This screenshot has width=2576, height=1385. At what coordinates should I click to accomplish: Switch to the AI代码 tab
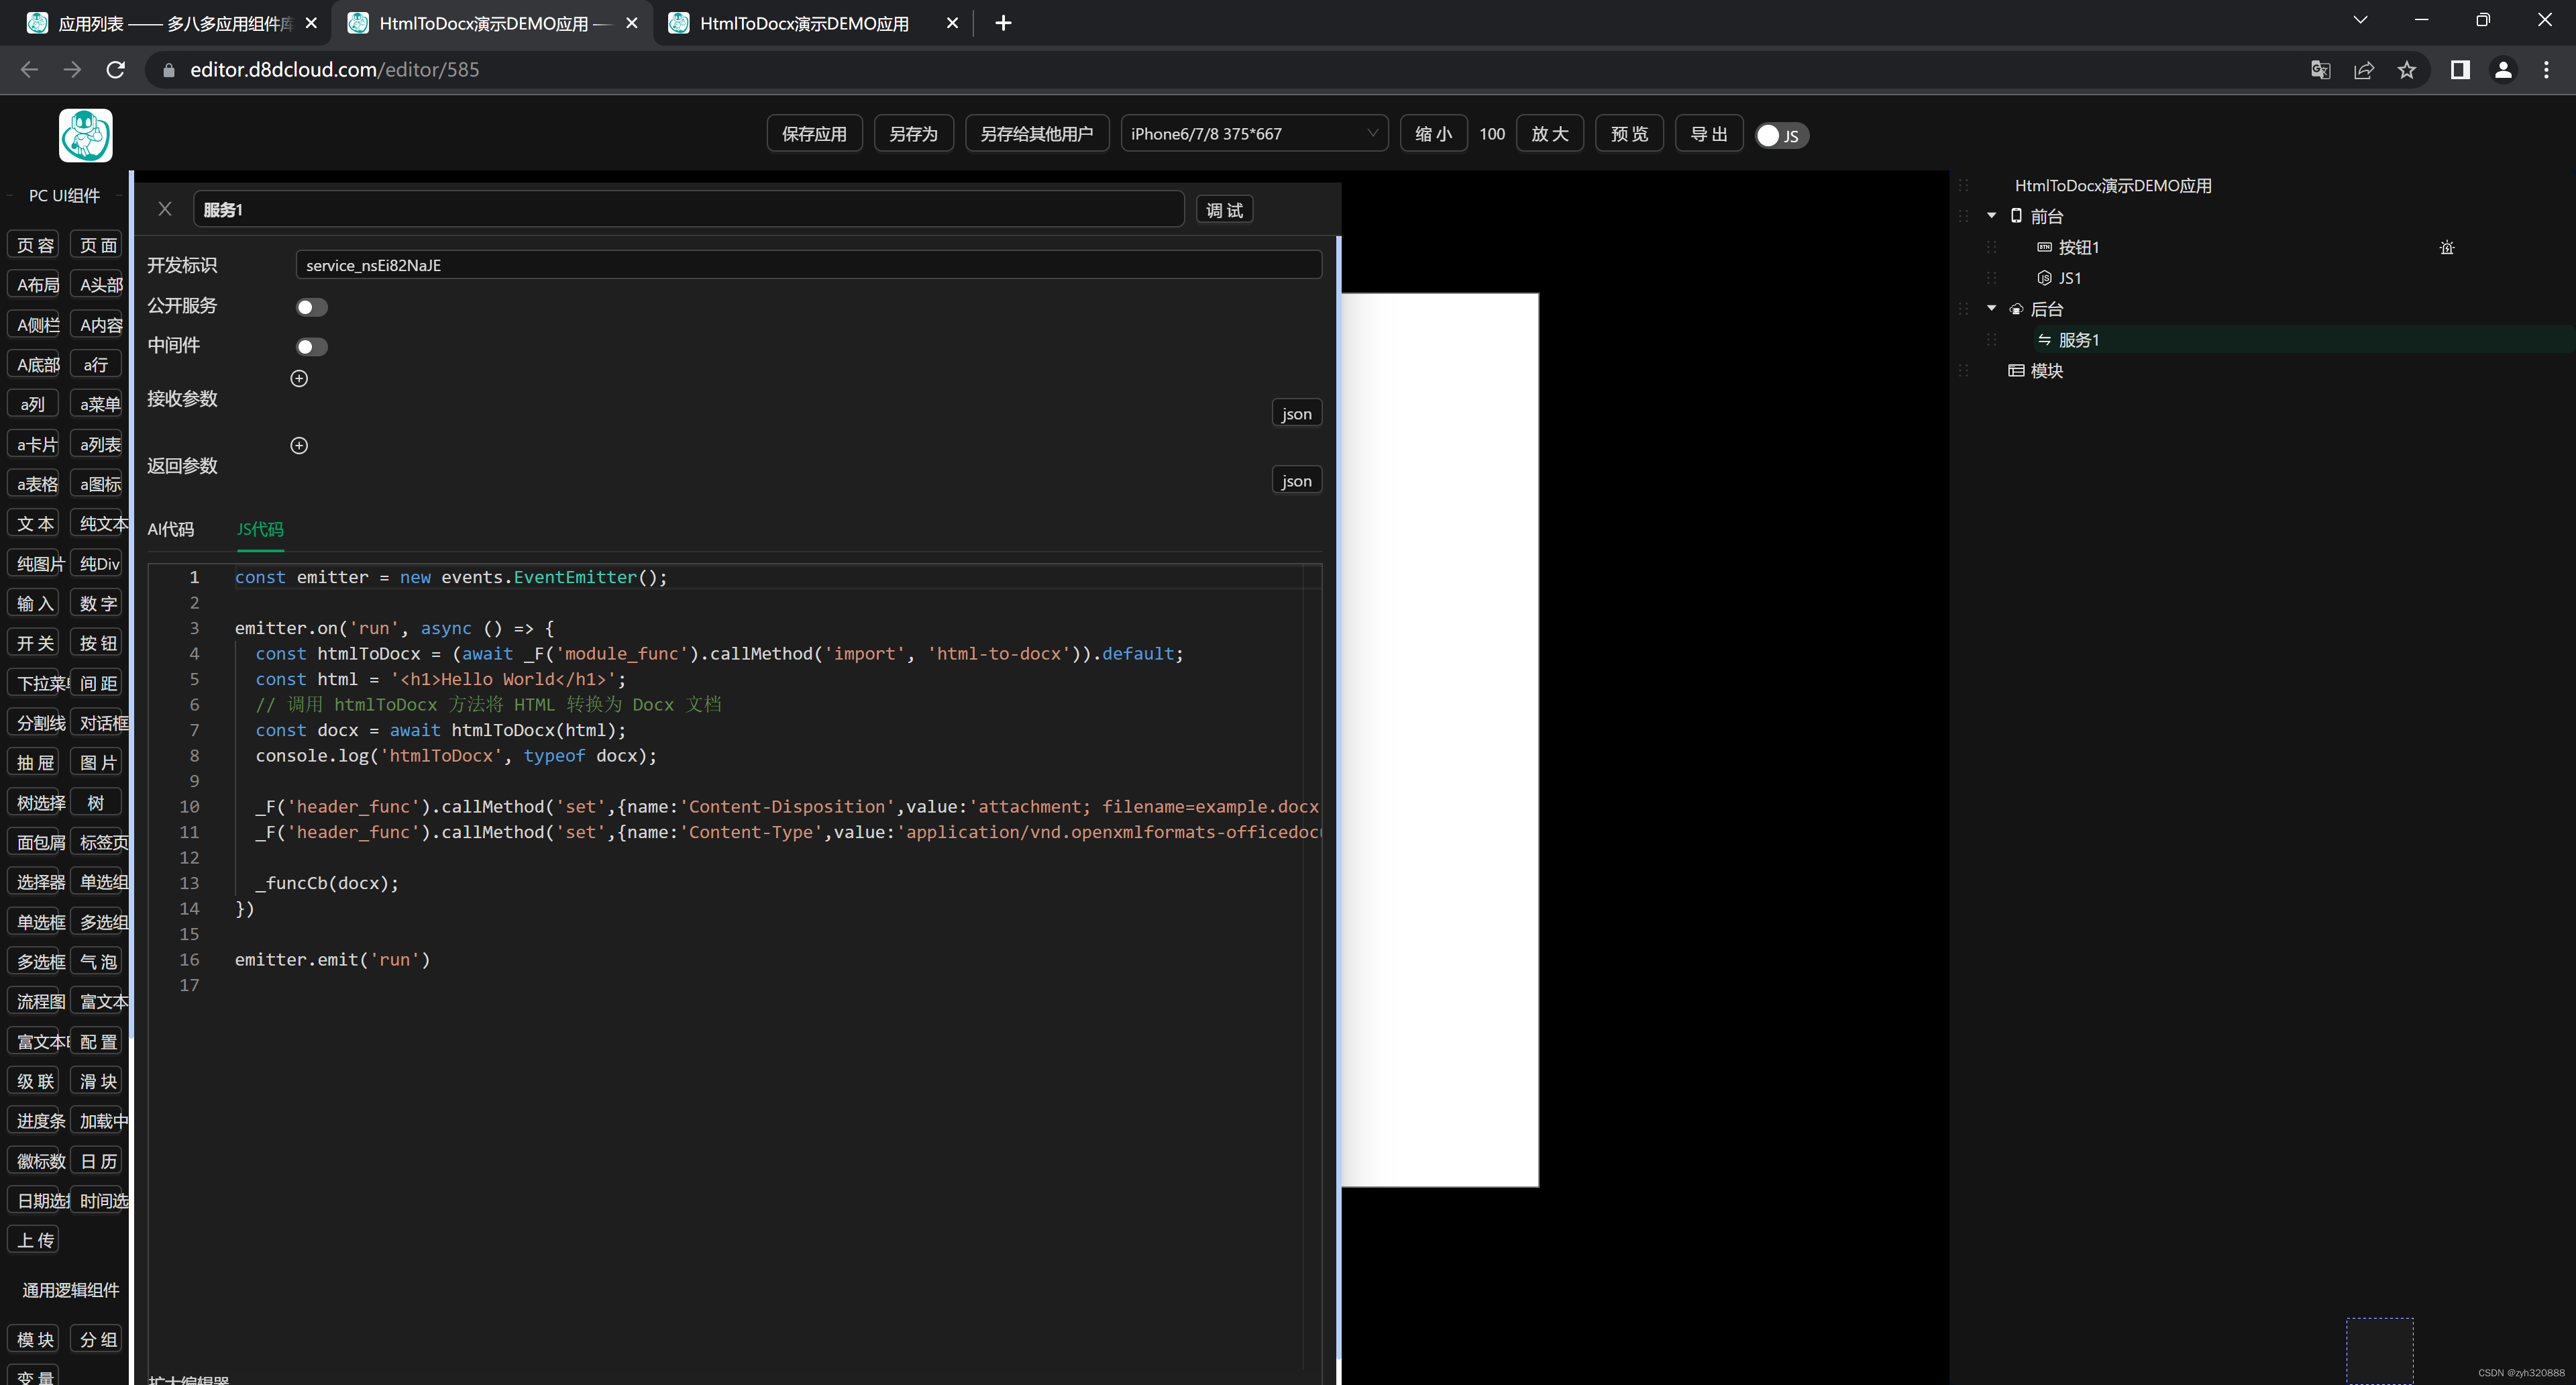[171, 529]
